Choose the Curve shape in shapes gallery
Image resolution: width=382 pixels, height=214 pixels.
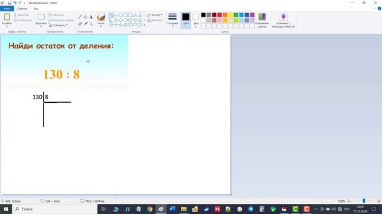point(116,15)
